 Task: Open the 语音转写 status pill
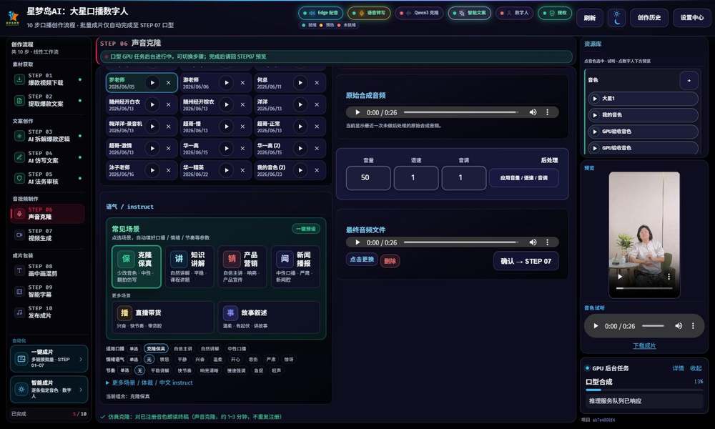click(369, 13)
